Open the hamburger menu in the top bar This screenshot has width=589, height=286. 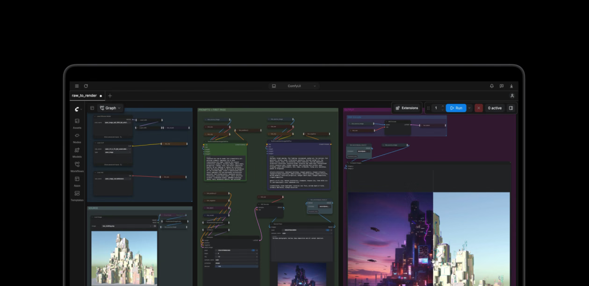77,86
